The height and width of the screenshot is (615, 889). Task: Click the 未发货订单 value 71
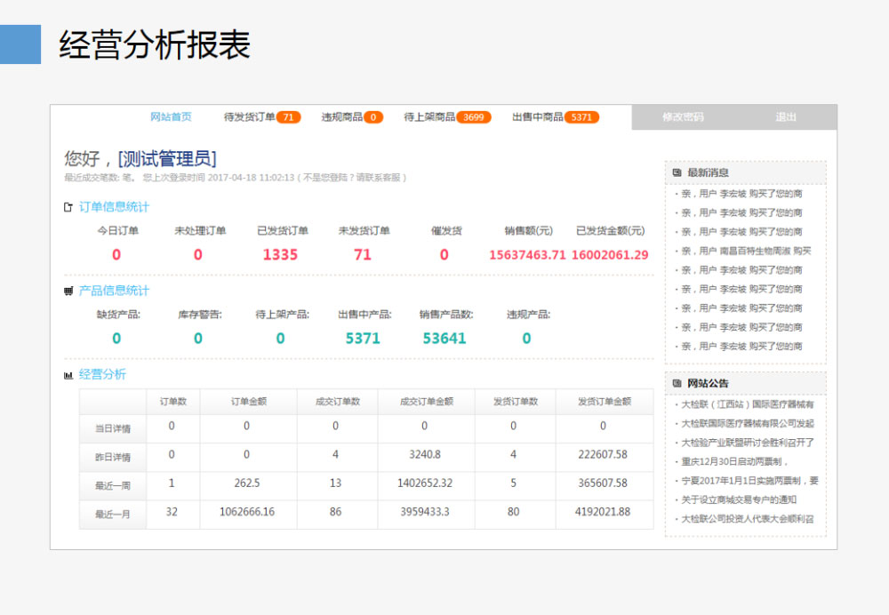363,255
